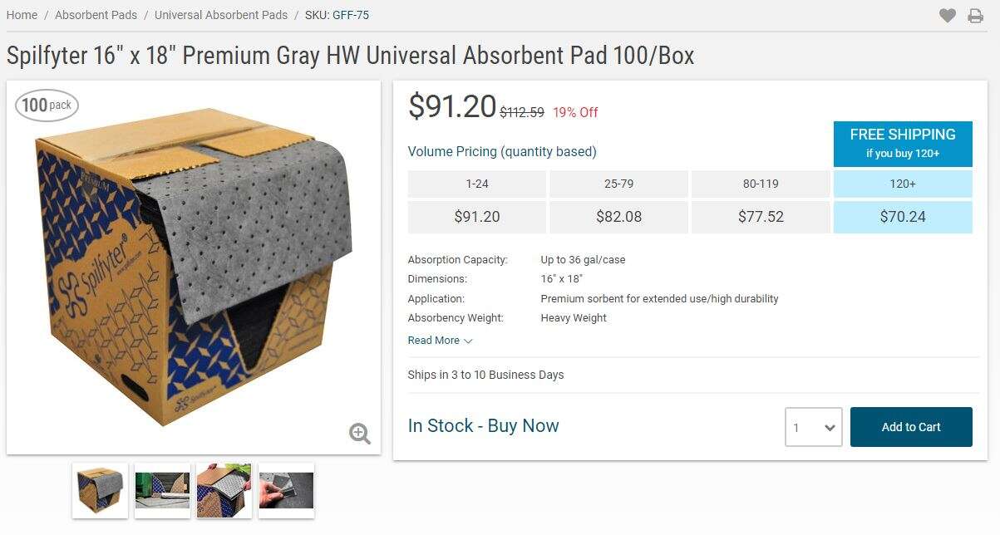Select the 25-79 volume pricing tier
The width and height of the screenshot is (1000, 535).
[x=618, y=184]
